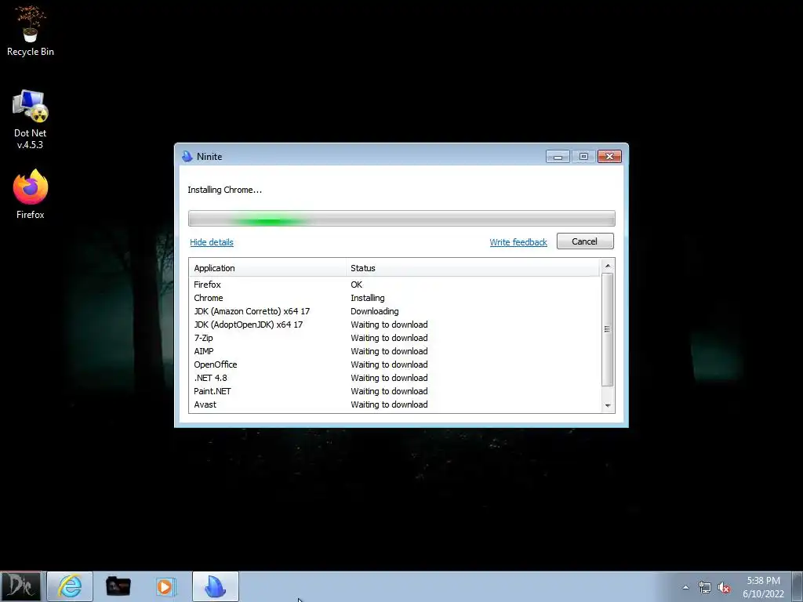
Task: Open the clock showing 5:38 PM
Action: click(x=763, y=586)
